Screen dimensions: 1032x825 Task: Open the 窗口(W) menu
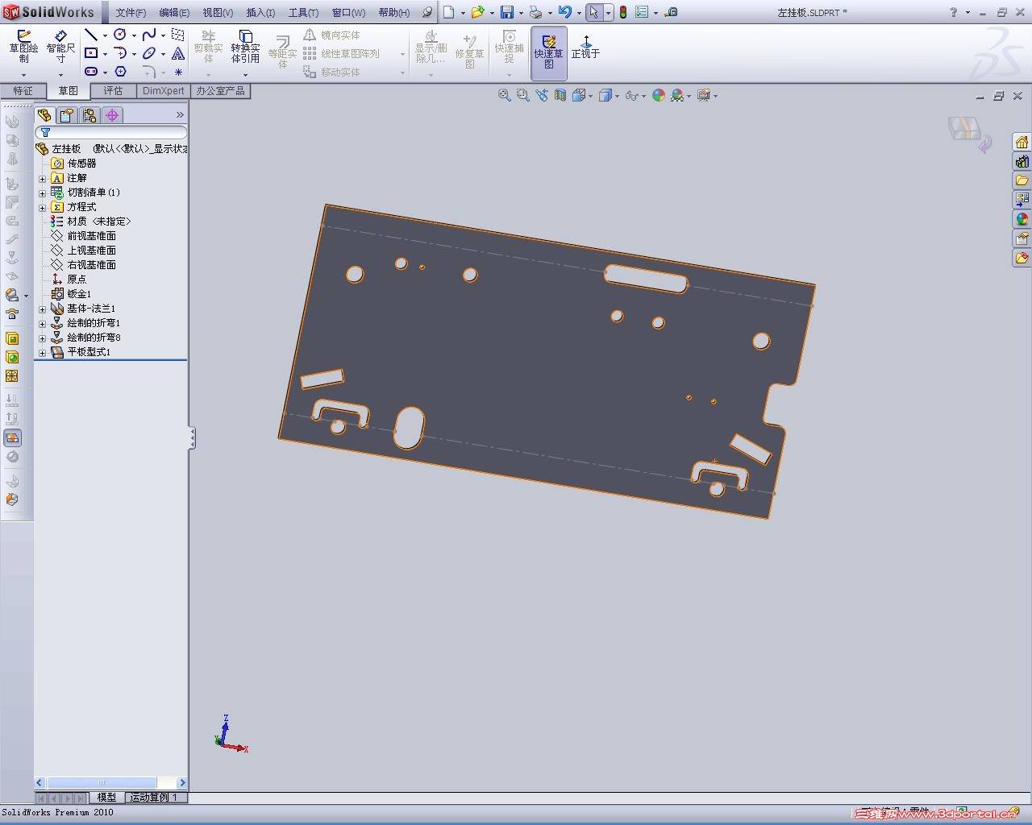click(348, 12)
